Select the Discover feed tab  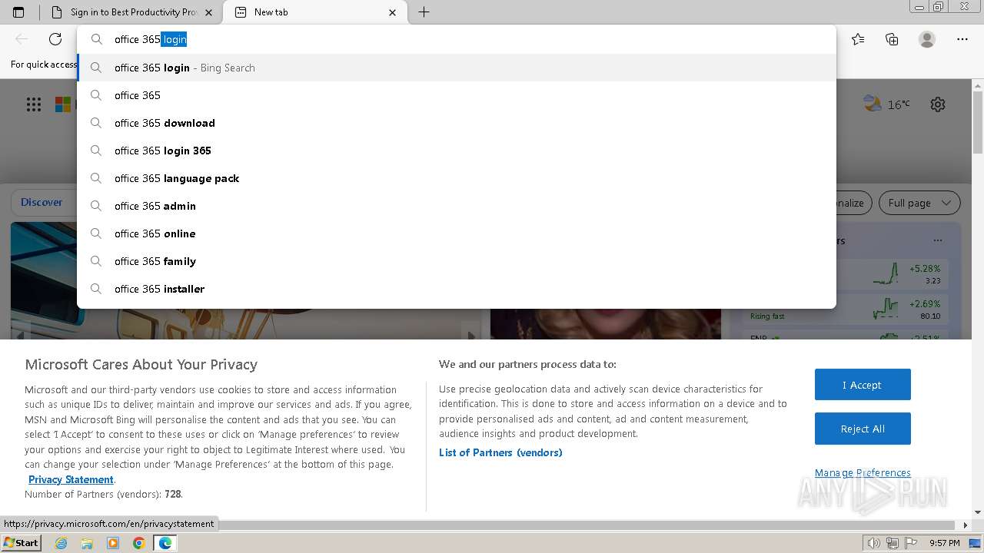[x=42, y=202]
